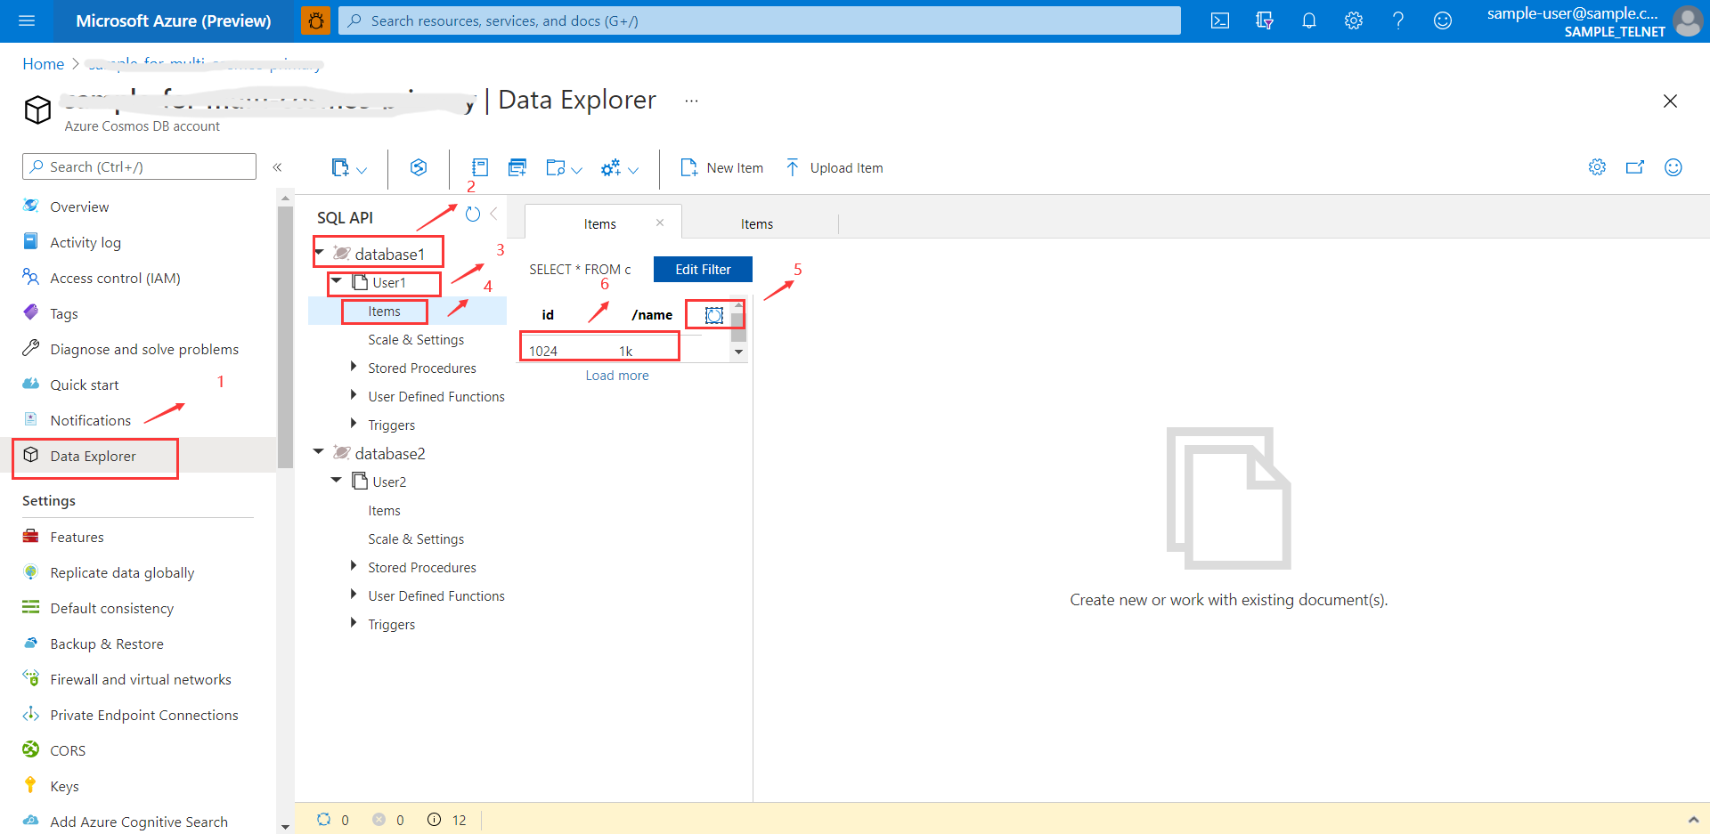1710x834 pixels.
Task: Open portal settings gear in the blue header
Action: [1354, 20]
